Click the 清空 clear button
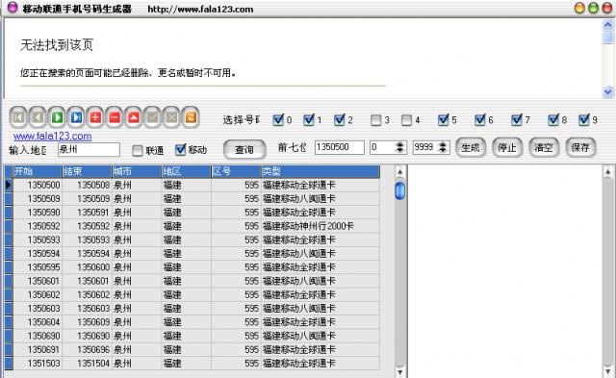Viewport: 616px width, 378px height. point(544,147)
